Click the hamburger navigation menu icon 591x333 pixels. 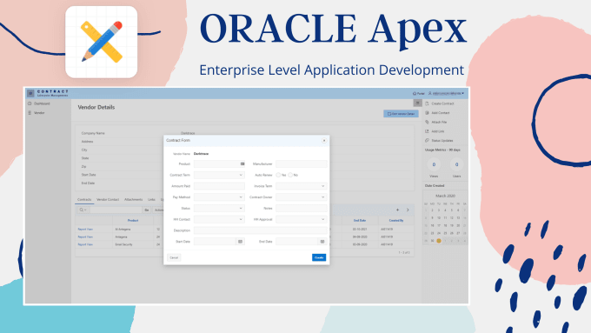click(30, 93)
